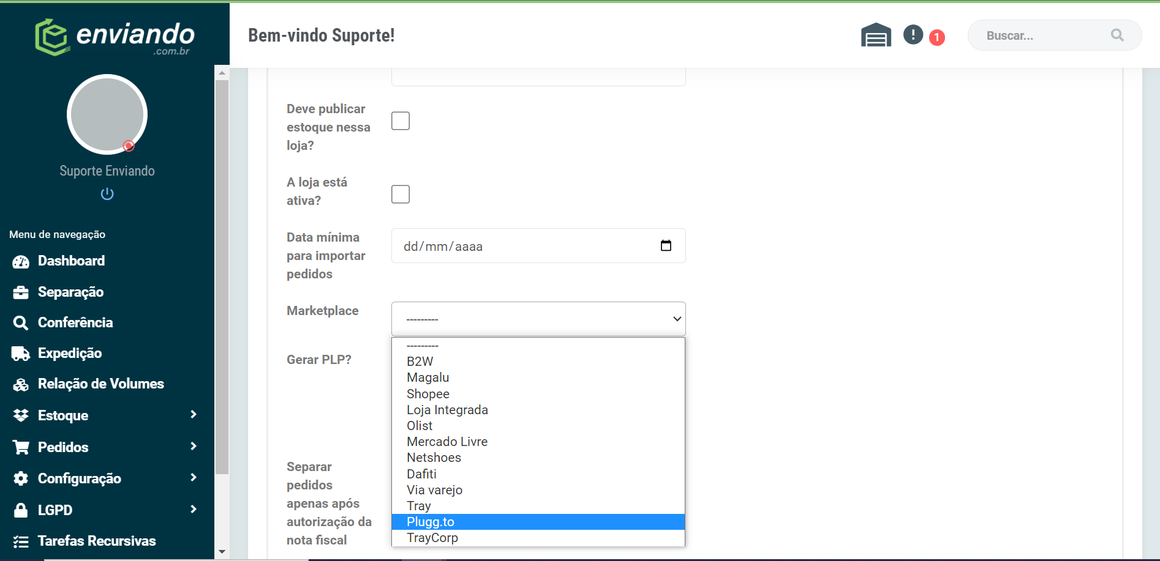Open the Pedidos menu label
Screen dimensions: 1160x561
[x=63, y=447]
